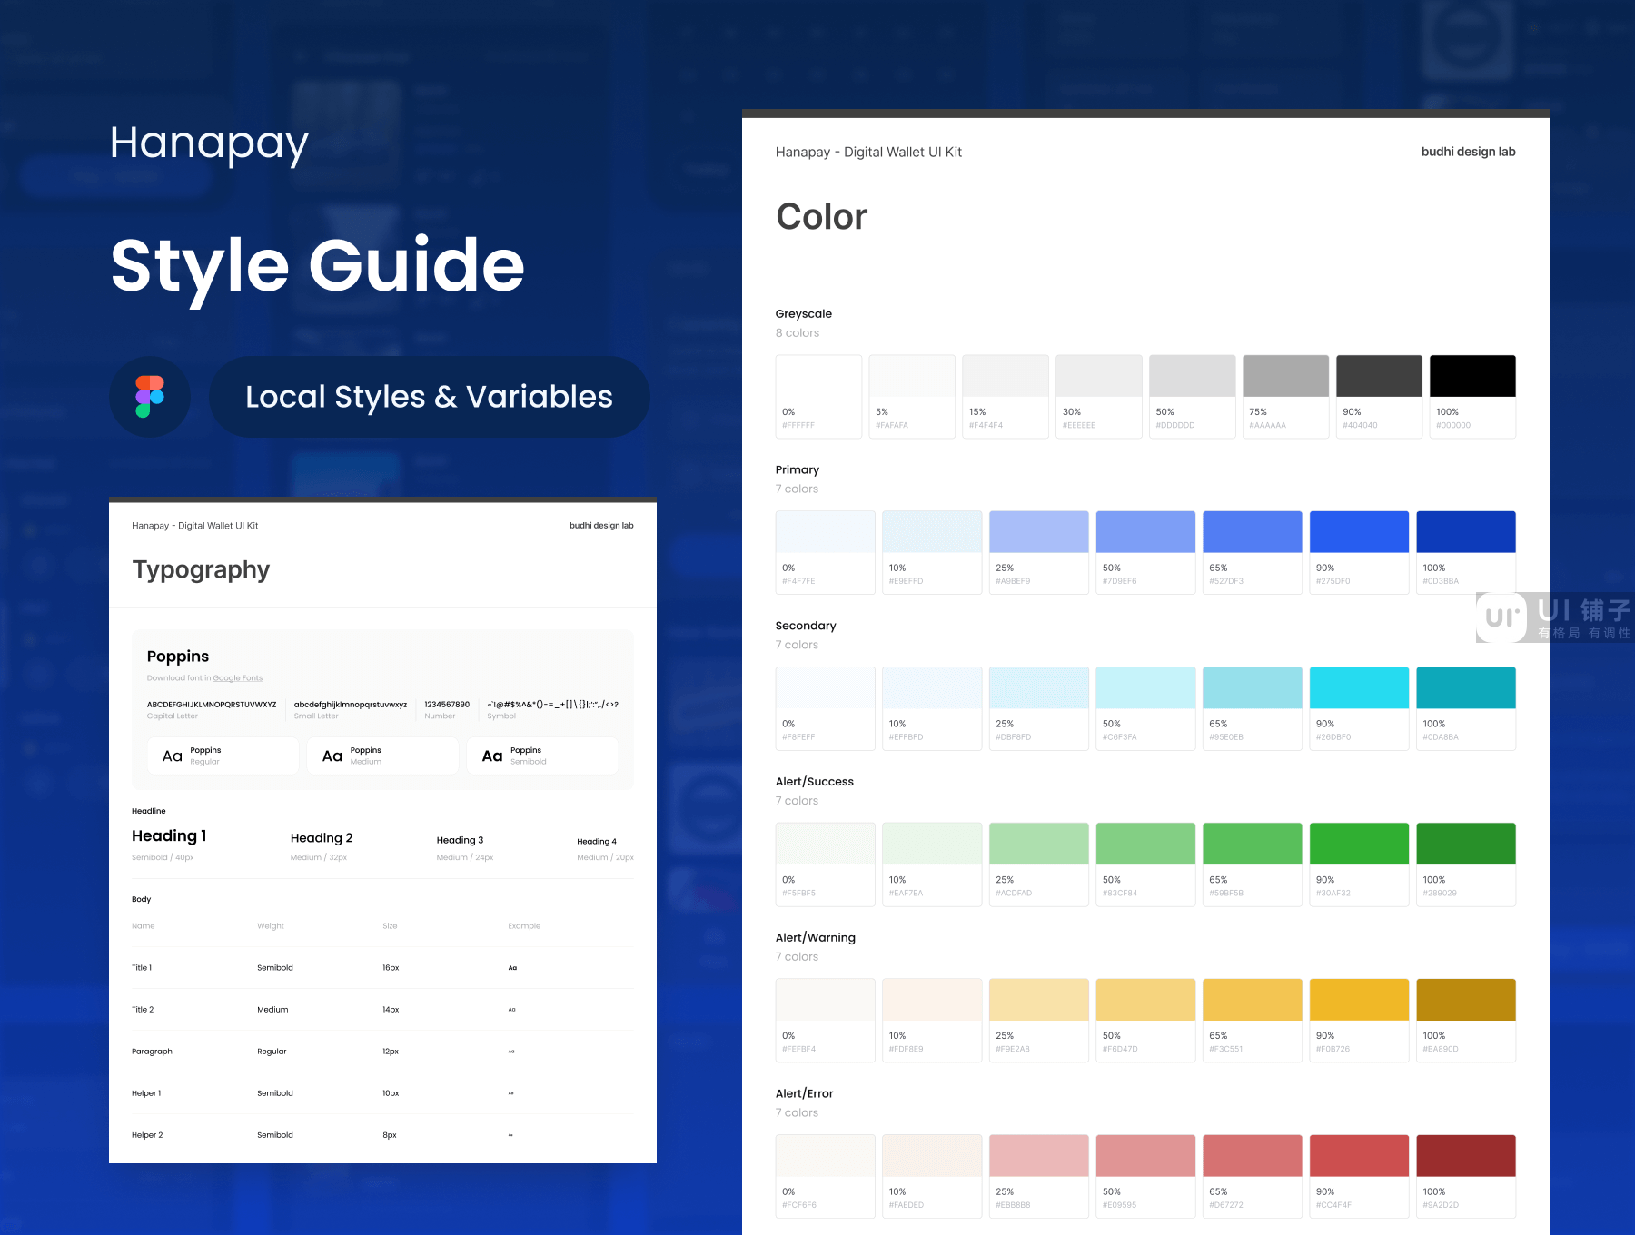The width and height of the screenshot is (1635, 1235).
Task: Pick Secondary 65% #95E0EB swatch
Action: (x=1253, y=709)
